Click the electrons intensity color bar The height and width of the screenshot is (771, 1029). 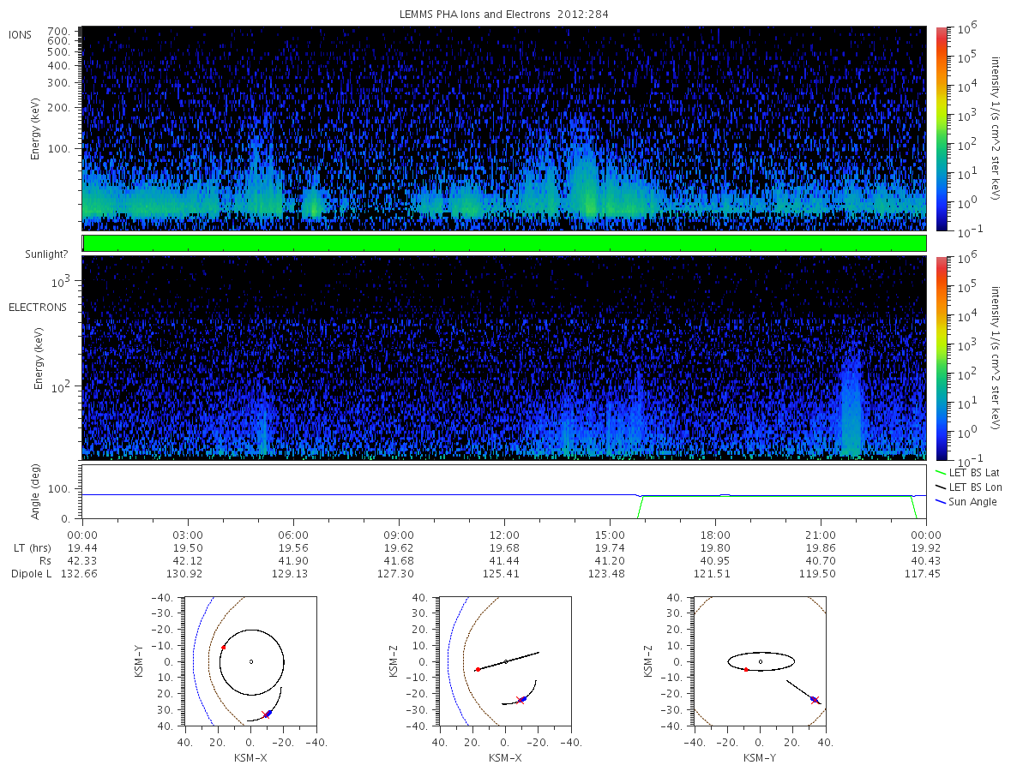point(941,357)
